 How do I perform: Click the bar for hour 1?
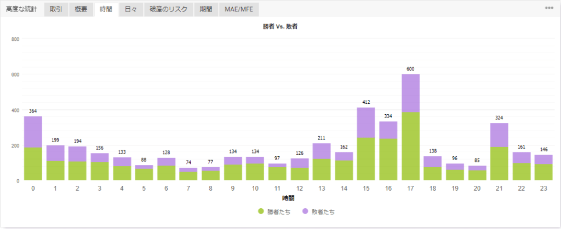pos(55,163)
